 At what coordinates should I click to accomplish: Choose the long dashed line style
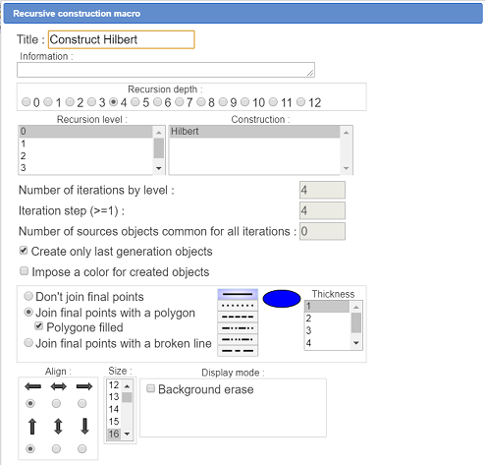[x=238, y=350]
